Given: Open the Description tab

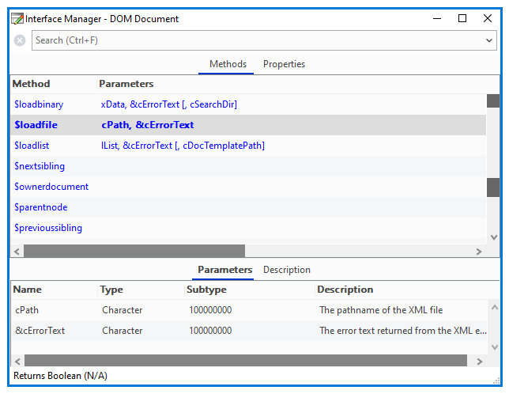Looking at the screenshot, I should point(286,270).
